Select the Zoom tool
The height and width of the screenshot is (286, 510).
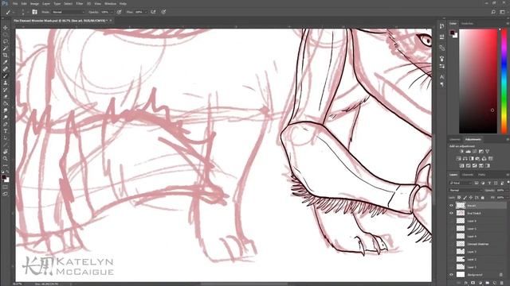6,158
